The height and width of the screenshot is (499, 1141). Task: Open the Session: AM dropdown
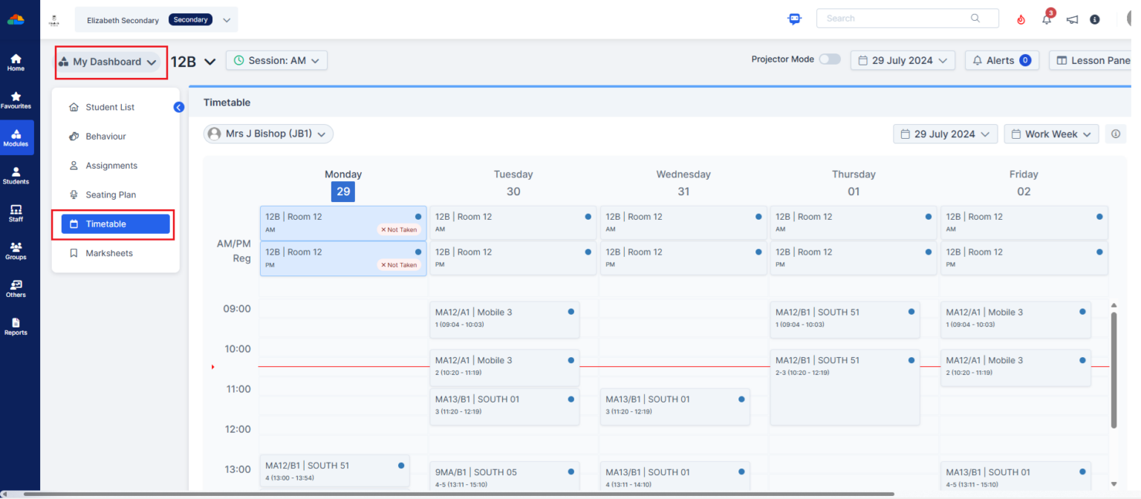click(276, 60)
